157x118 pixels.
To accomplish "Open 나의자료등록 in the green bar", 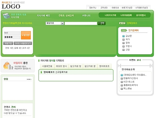I will (126, 15).
